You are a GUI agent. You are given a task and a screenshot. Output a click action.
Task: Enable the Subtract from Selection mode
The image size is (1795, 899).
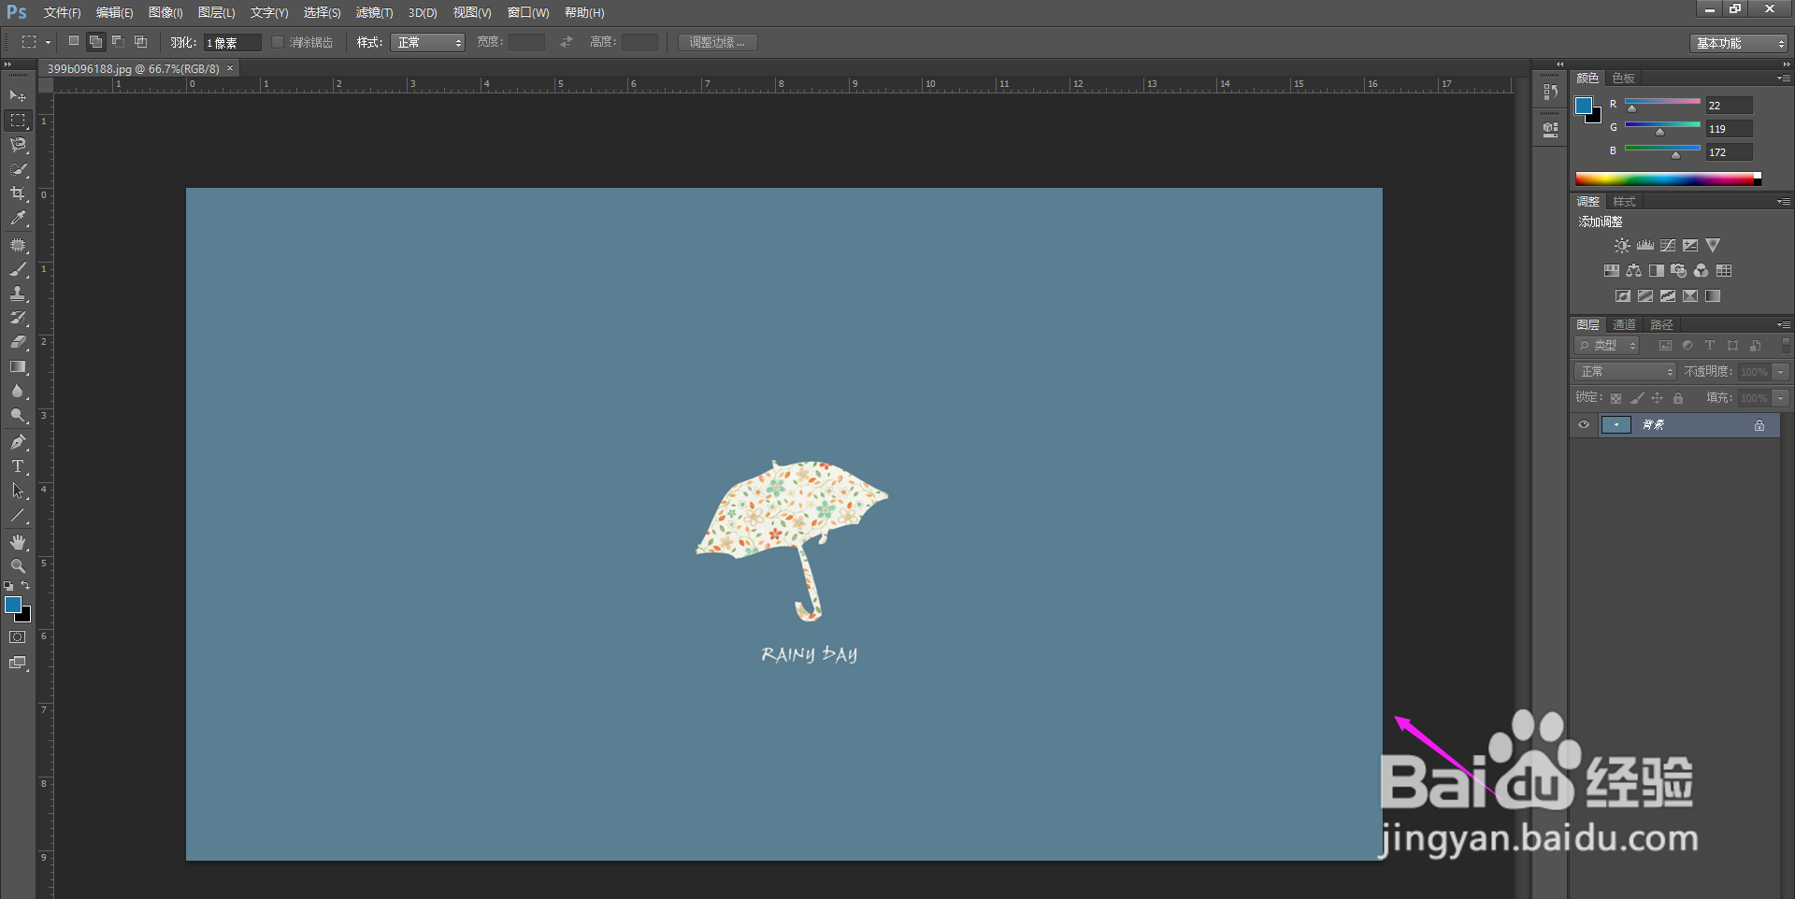118,42
